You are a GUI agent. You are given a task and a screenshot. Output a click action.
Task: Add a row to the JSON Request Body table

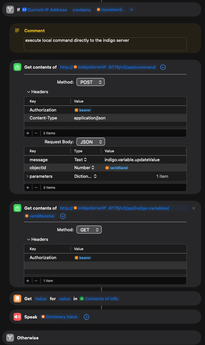[x=28, y=187]
